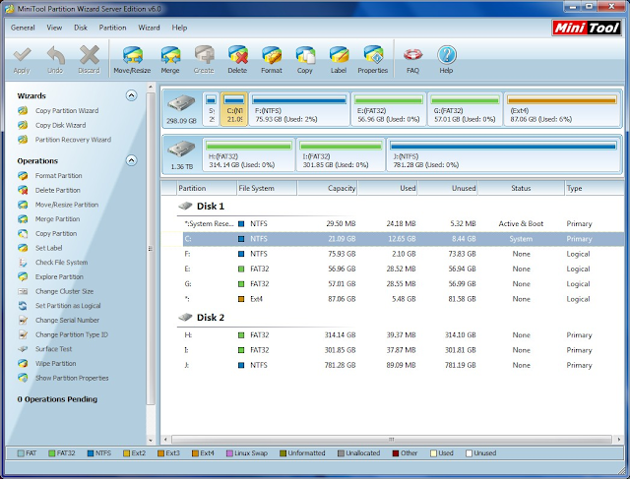Click the Disk 2 header in list

(x=202, y=317)
